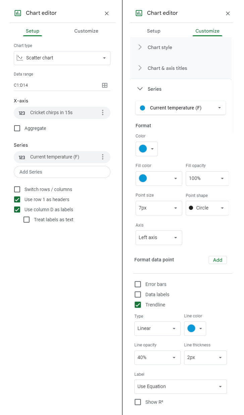
Task: Click Add button for Format data point
Action: [x=217, y=260]
